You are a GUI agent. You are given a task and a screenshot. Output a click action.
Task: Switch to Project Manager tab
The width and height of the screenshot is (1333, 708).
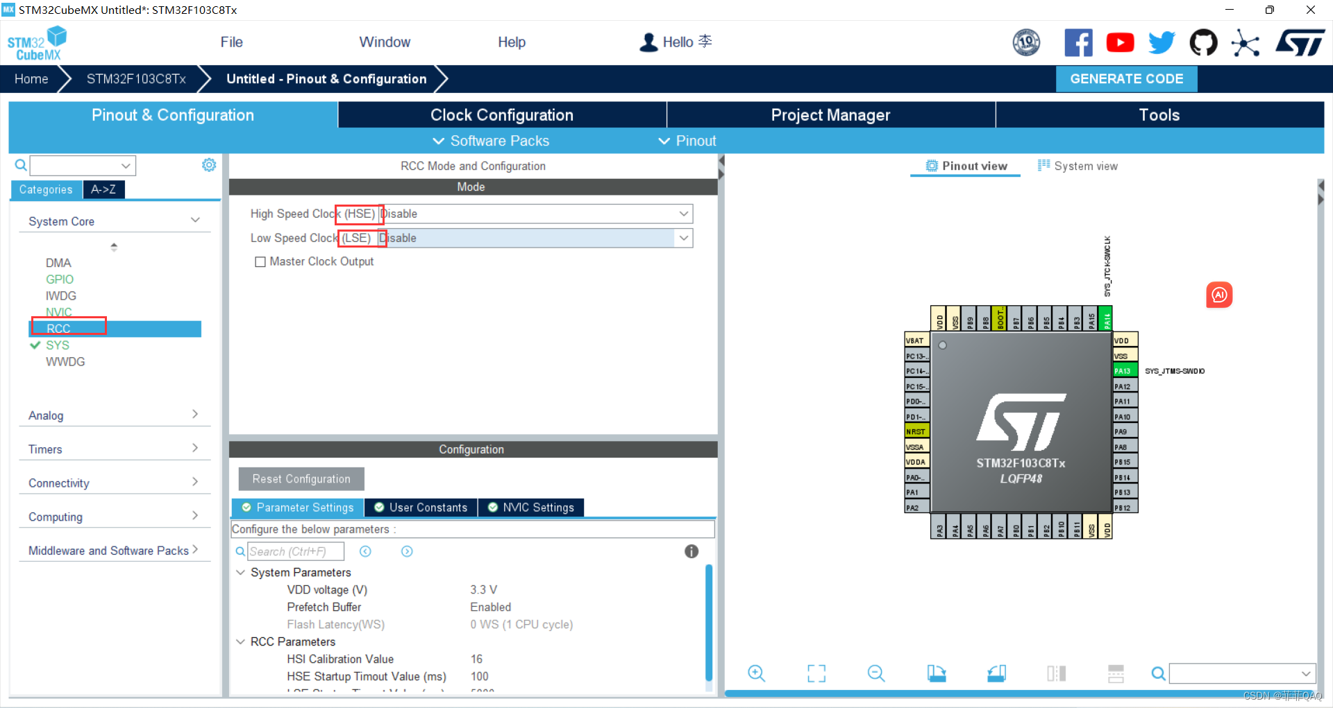[x=831, y=115]
